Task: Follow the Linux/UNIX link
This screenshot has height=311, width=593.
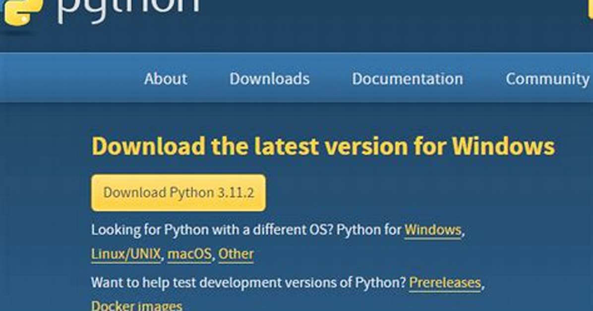Action: pyautogui.click(x=126, y=254)
